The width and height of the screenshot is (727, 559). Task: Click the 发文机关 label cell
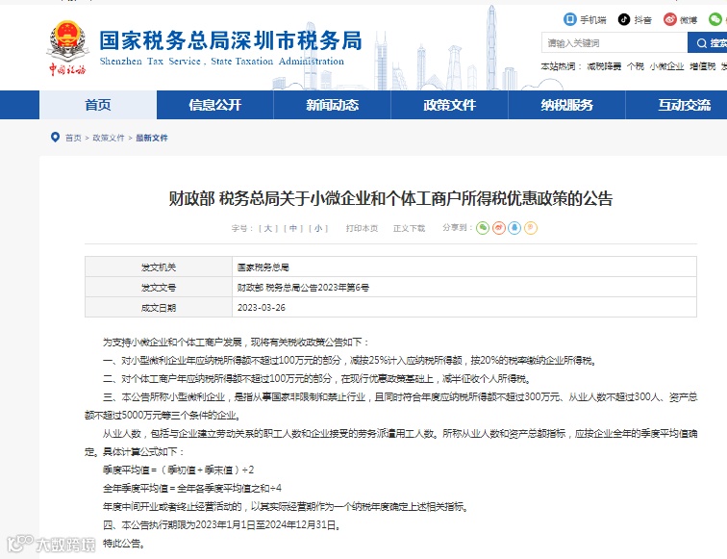coord(159,267)
